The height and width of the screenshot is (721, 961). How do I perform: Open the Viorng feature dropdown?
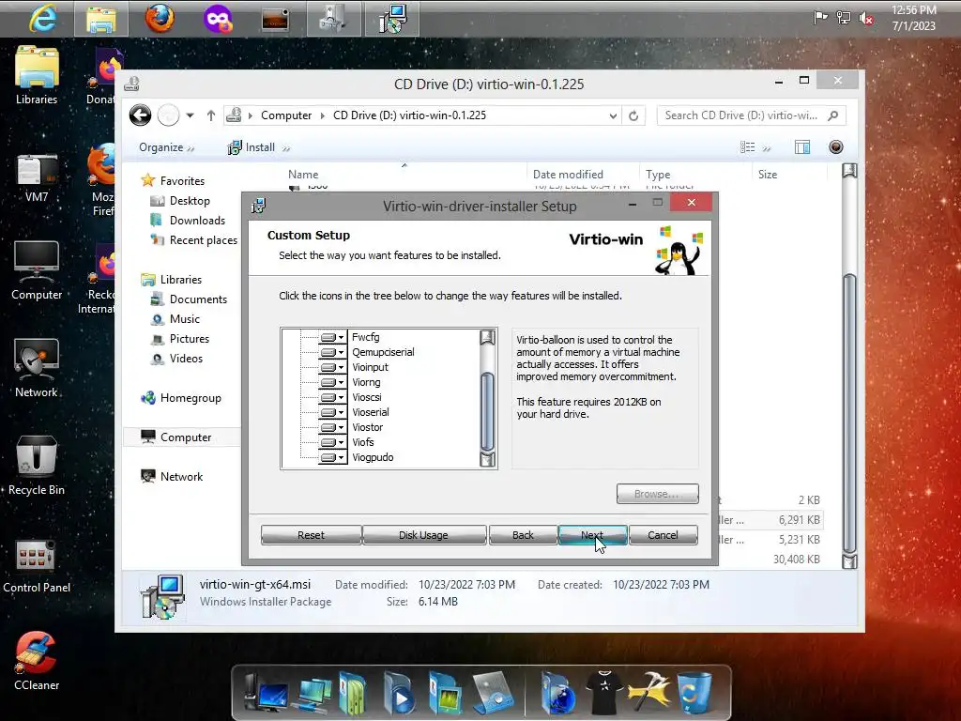[333, 383]
